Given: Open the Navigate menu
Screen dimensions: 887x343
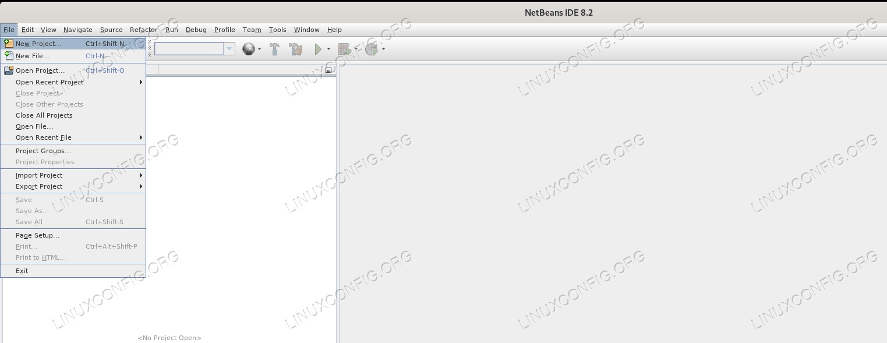Looking at the screenshot, I should pos(78,30).
